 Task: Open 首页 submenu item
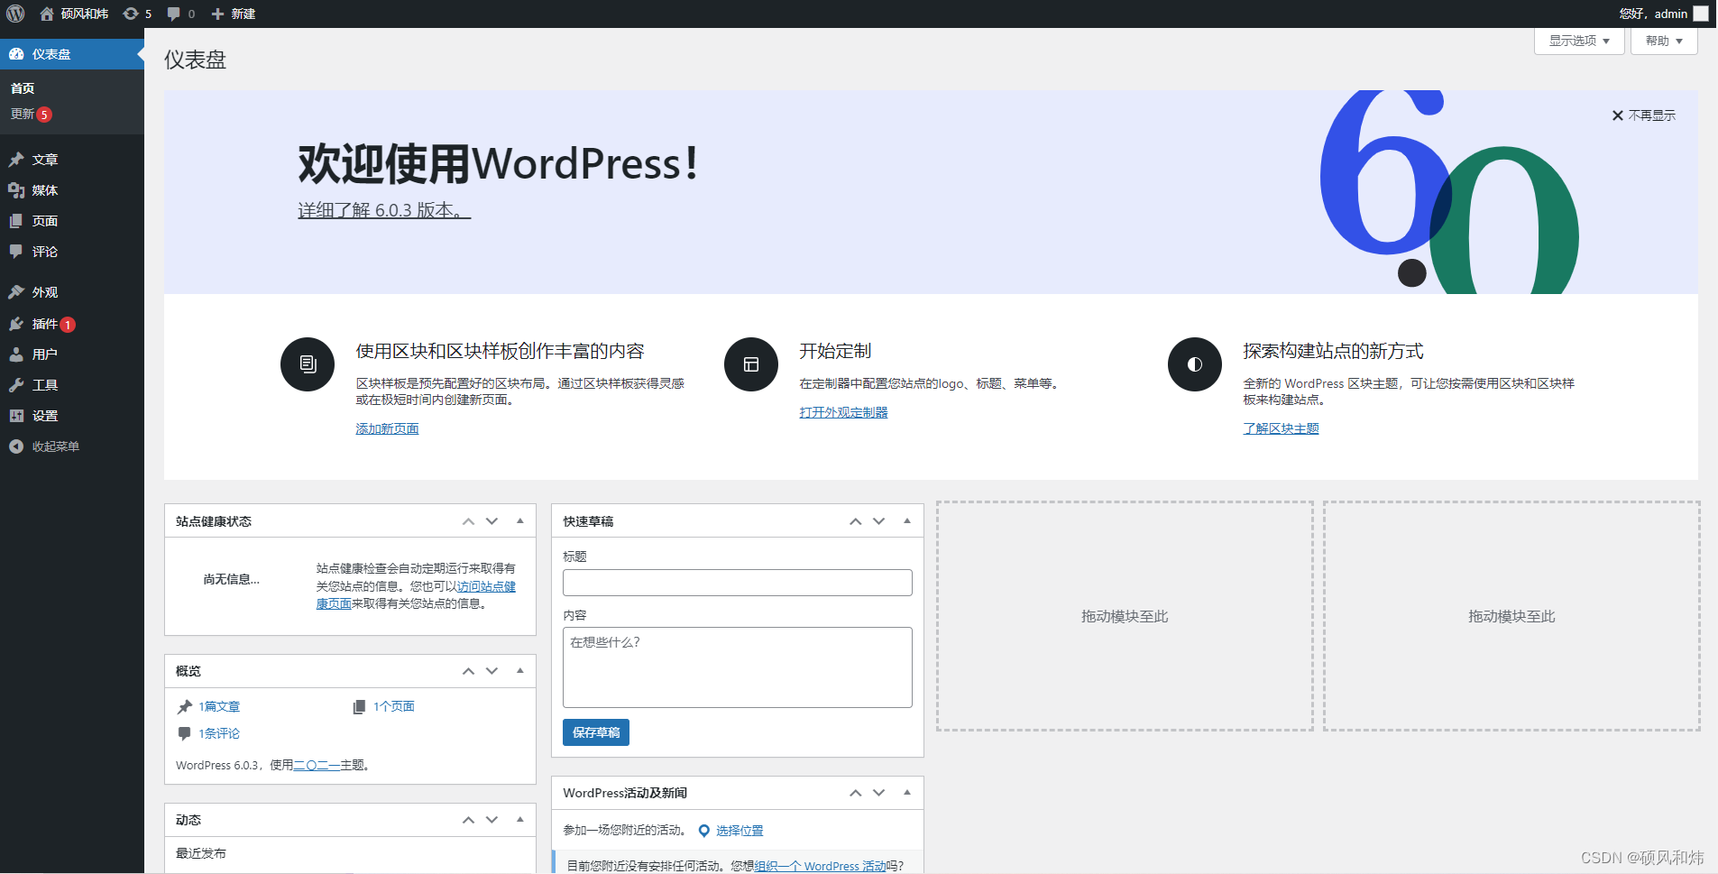pos(23,88)
